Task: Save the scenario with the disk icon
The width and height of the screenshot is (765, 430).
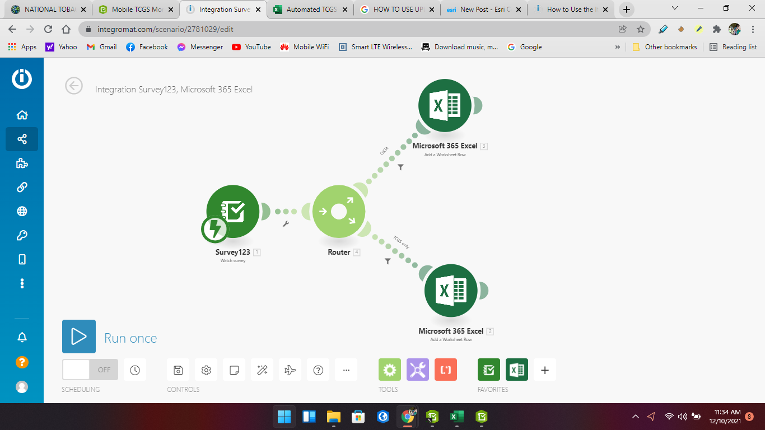Action: pyautogui.click(x=178, y=370)
